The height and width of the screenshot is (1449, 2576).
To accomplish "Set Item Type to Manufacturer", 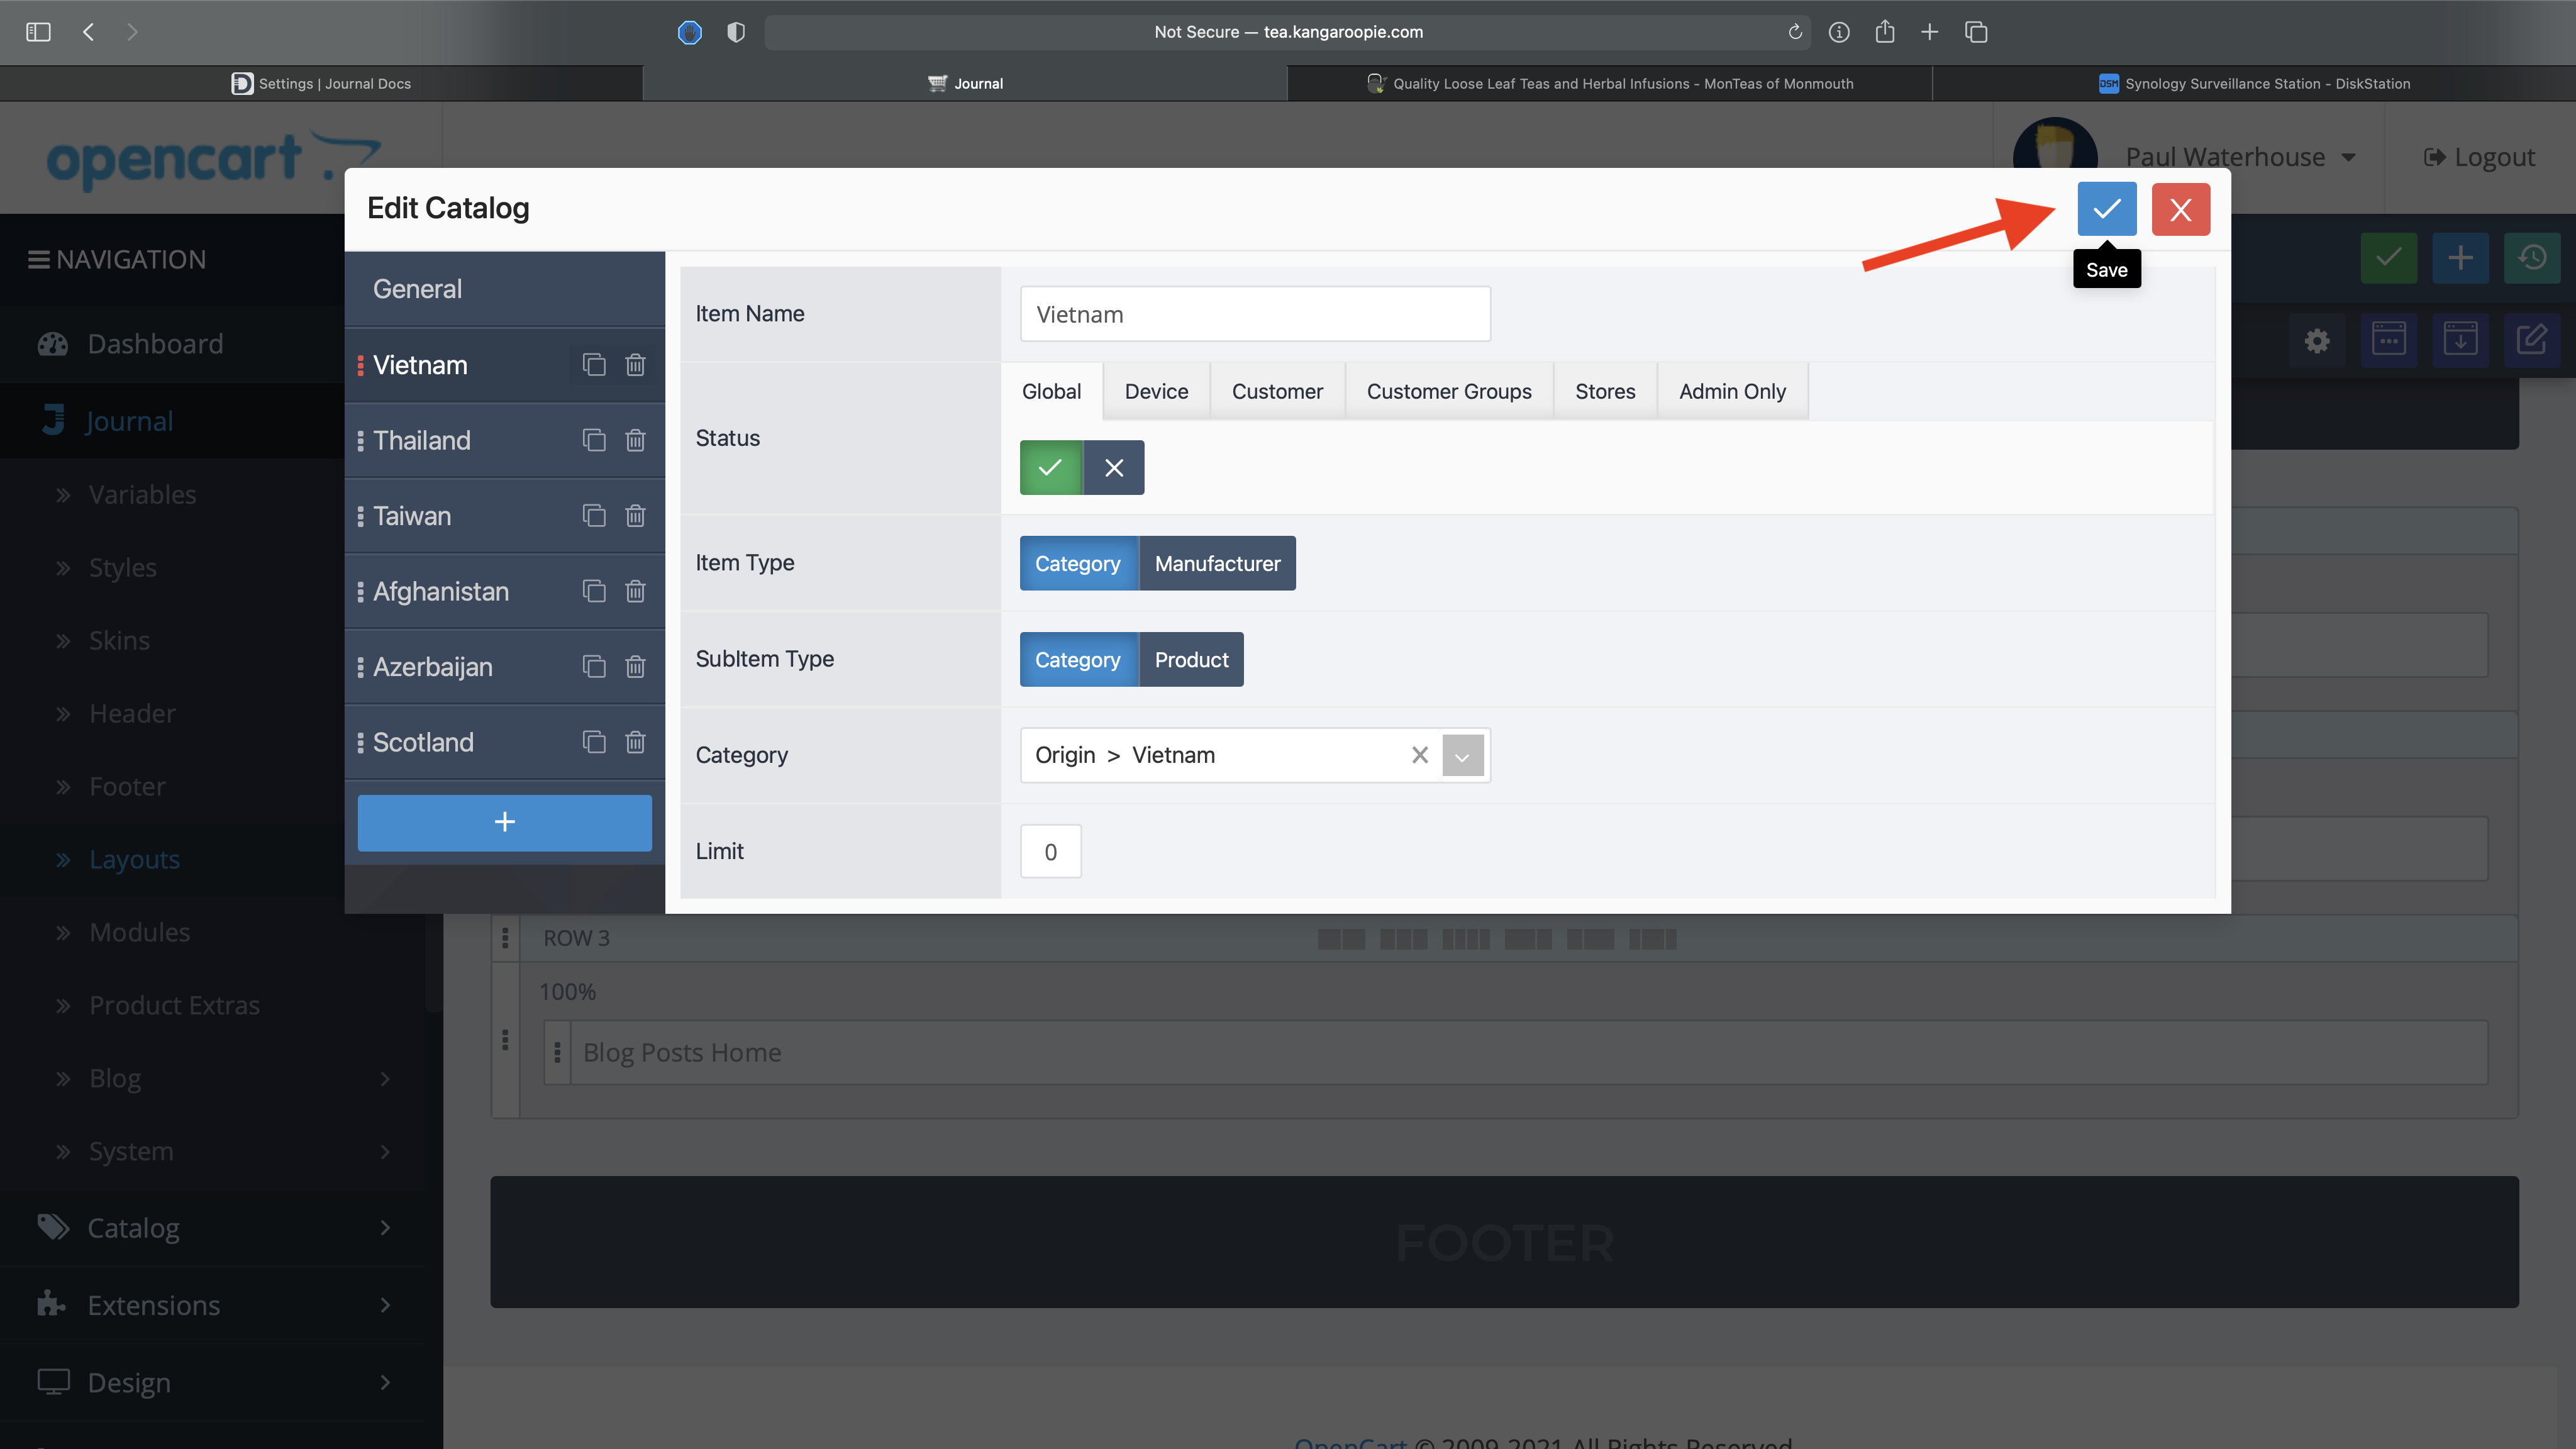I will (x=1217, y=563).
